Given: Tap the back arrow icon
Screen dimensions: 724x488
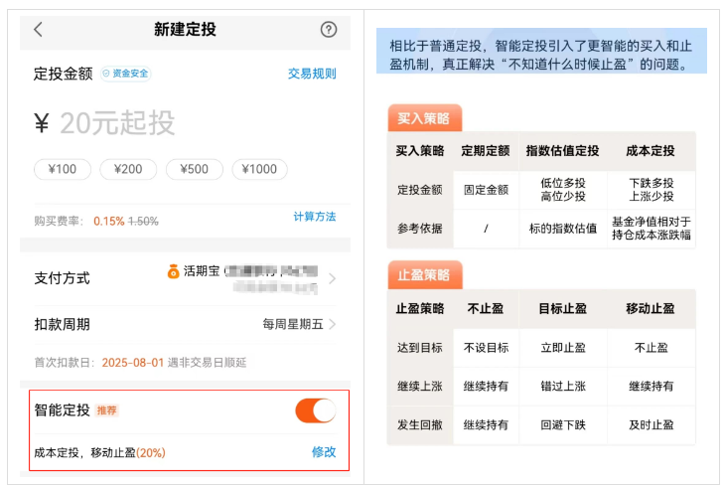Looking at the screenshot, I should point(39,30).
